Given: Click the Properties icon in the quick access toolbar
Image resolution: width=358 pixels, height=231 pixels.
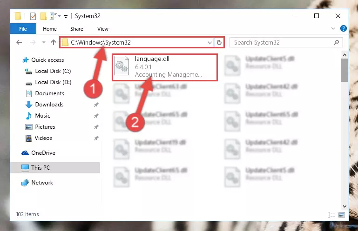Looking at the screenshot, I should (33, 16).
